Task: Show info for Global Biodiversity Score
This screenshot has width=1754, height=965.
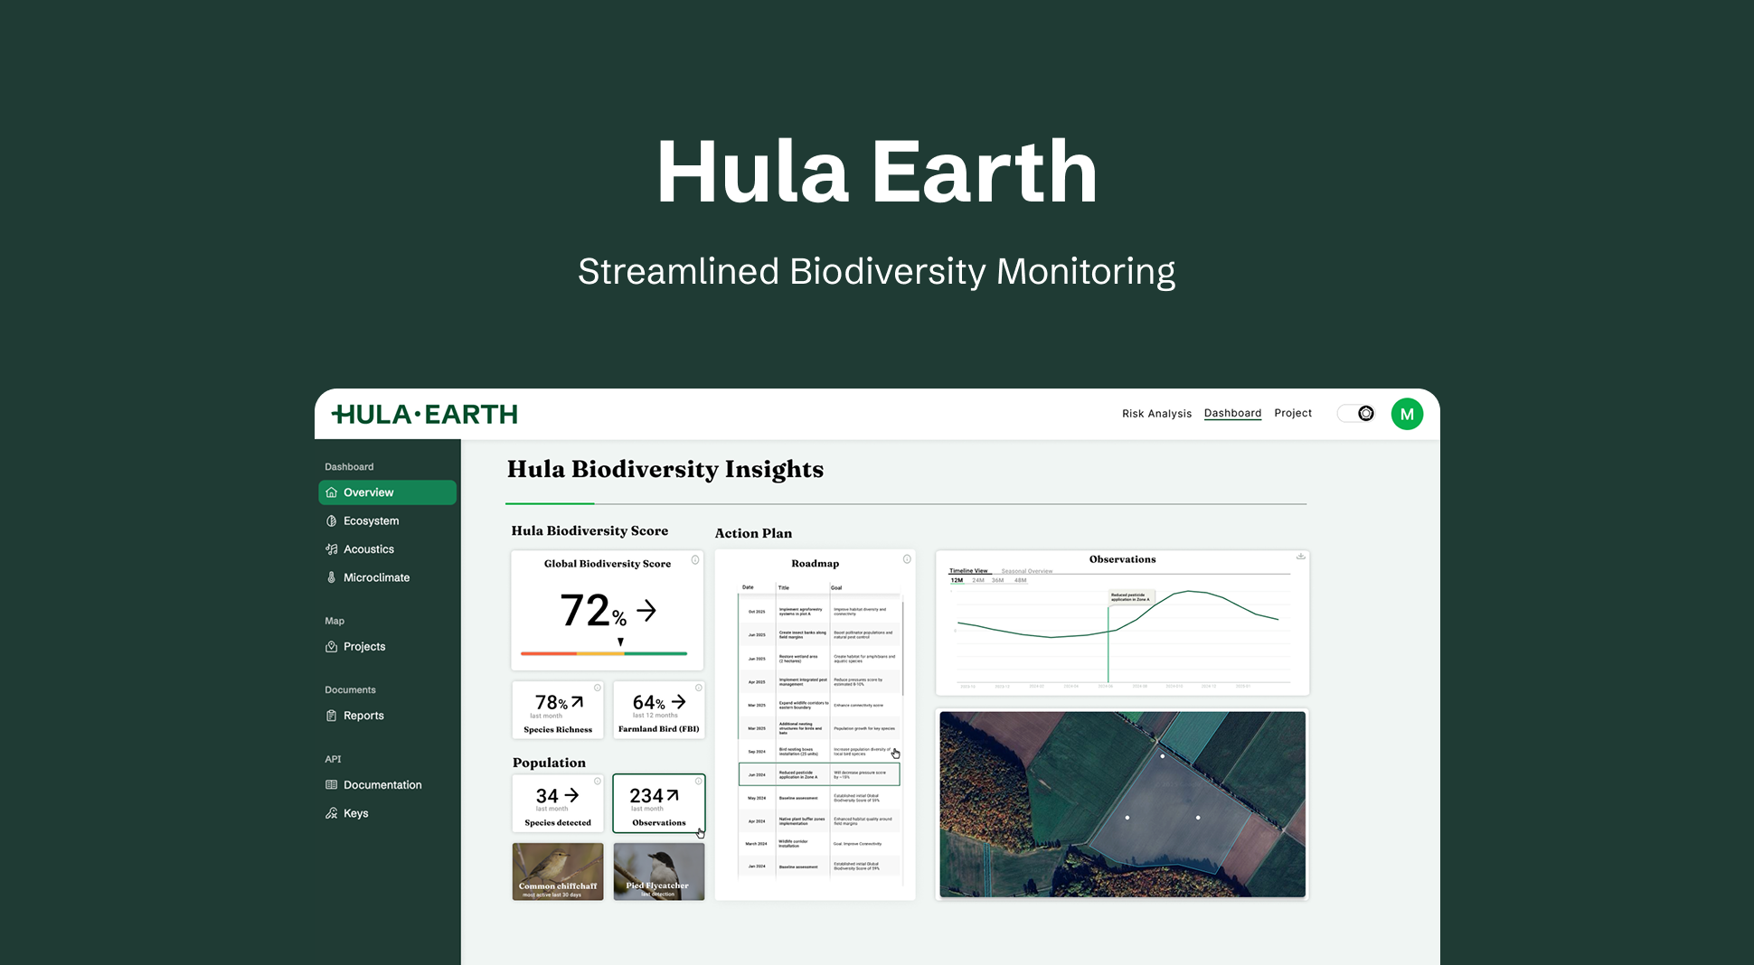Action: pyautogui.click(x=695, y=560)
